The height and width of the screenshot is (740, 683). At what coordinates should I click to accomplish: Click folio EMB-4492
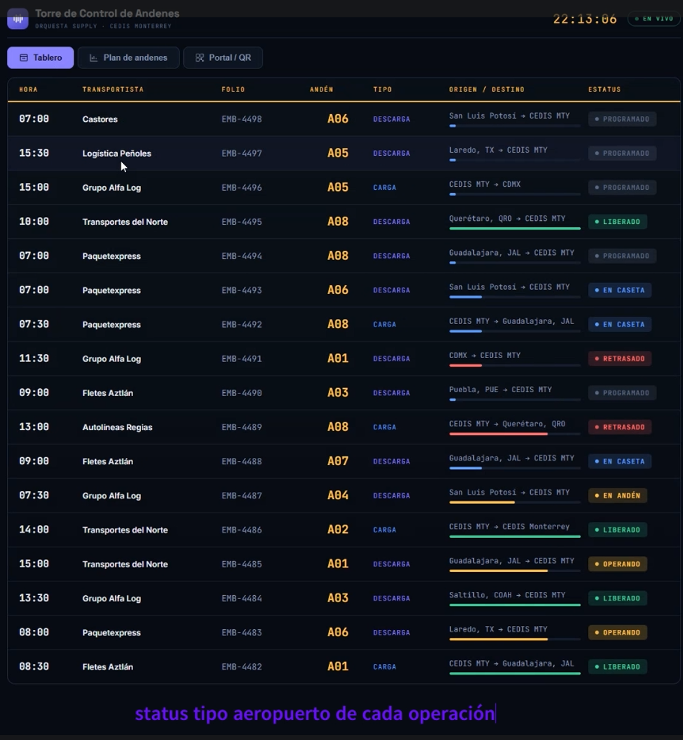click(x=241, y=325)
